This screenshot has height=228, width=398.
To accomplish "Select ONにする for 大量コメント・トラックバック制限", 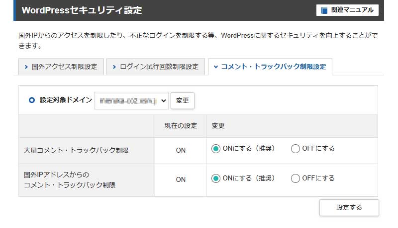I will tap(216, 149).
